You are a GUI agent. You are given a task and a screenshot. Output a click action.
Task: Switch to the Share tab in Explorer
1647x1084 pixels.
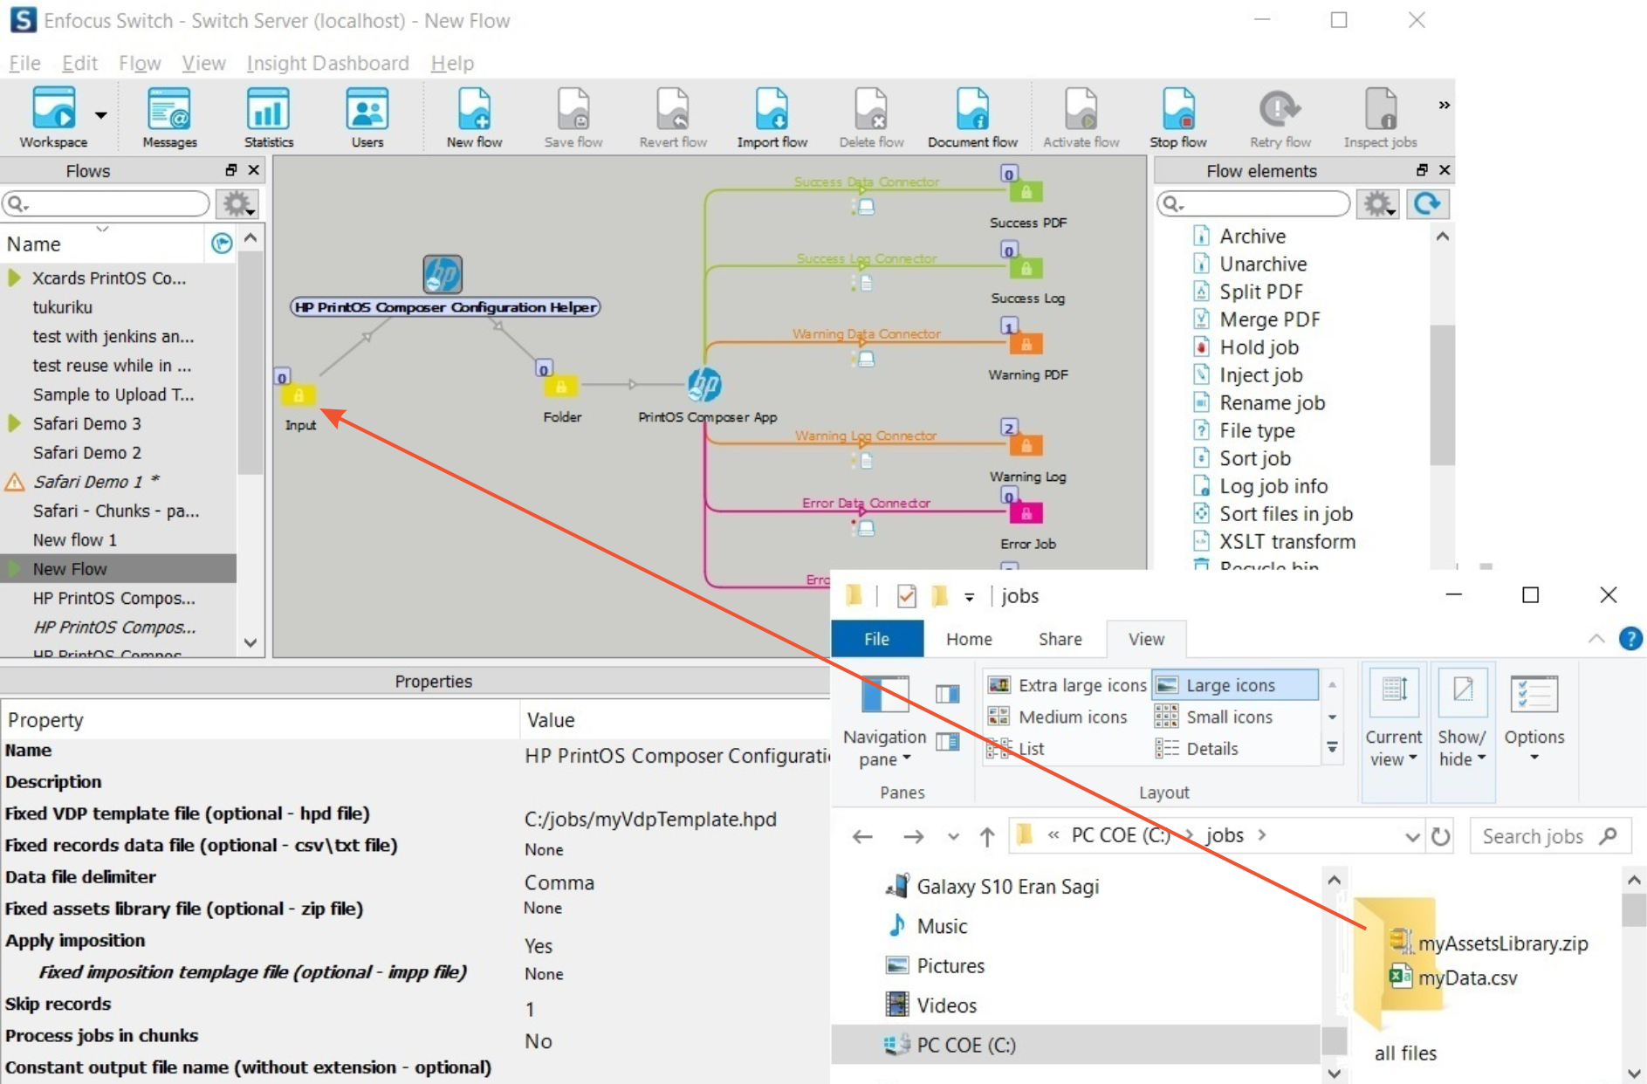(1060, 639)
